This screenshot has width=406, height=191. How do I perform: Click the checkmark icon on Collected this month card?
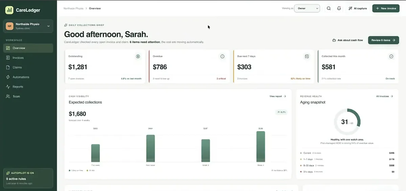(391, 56)
